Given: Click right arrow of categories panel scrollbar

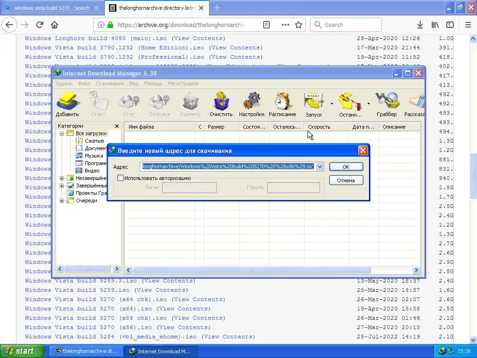Looking at the screenshot, I should click(116, 269).
